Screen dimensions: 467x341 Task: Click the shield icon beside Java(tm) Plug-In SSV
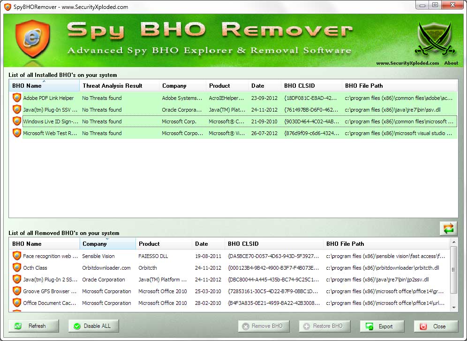coord(17,110)
